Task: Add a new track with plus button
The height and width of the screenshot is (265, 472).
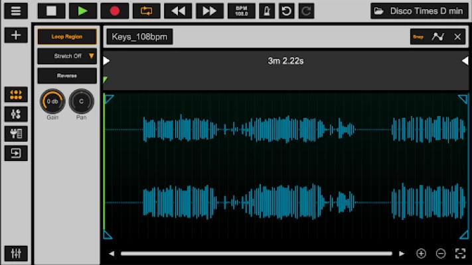Action: (x=16, y=35)
